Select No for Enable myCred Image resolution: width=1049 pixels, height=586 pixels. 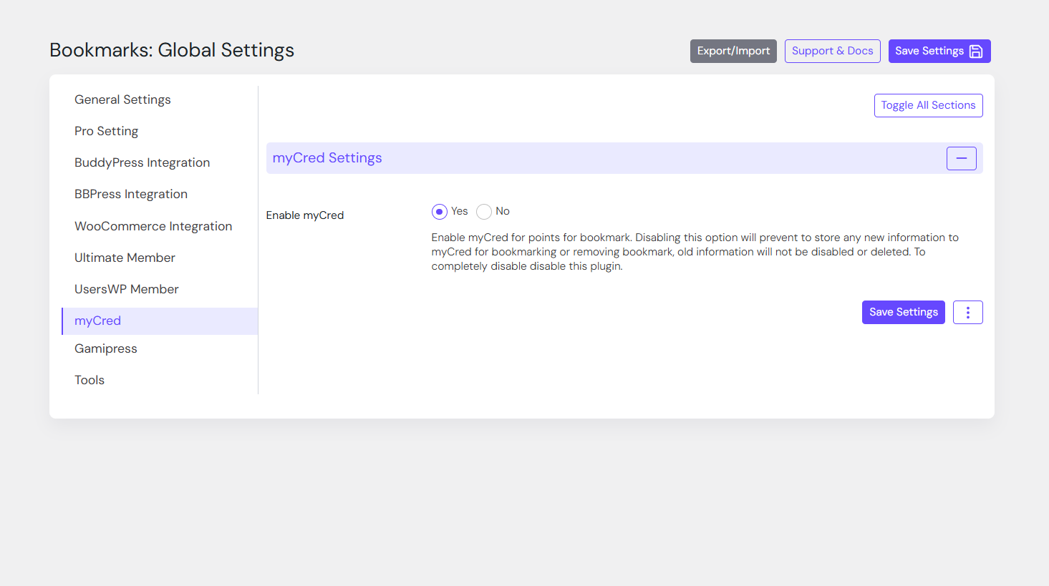484,212
